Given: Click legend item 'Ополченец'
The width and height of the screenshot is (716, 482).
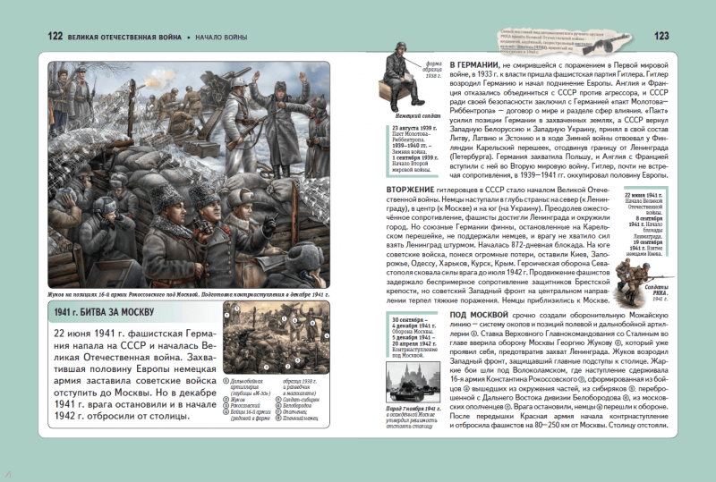Looking at the screenshot, I should tap(292, 411).
